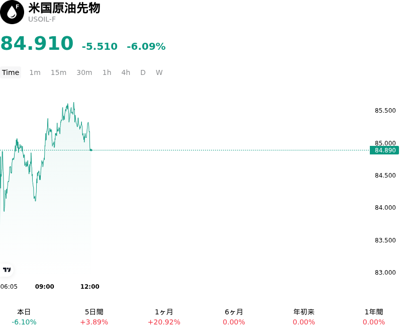Click the 84.890 current price label
Screen dimensions: 402x332
tap(384, 150)
